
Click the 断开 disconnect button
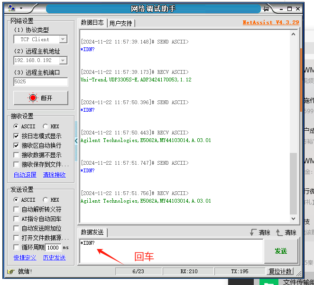[x=41, y=98]
